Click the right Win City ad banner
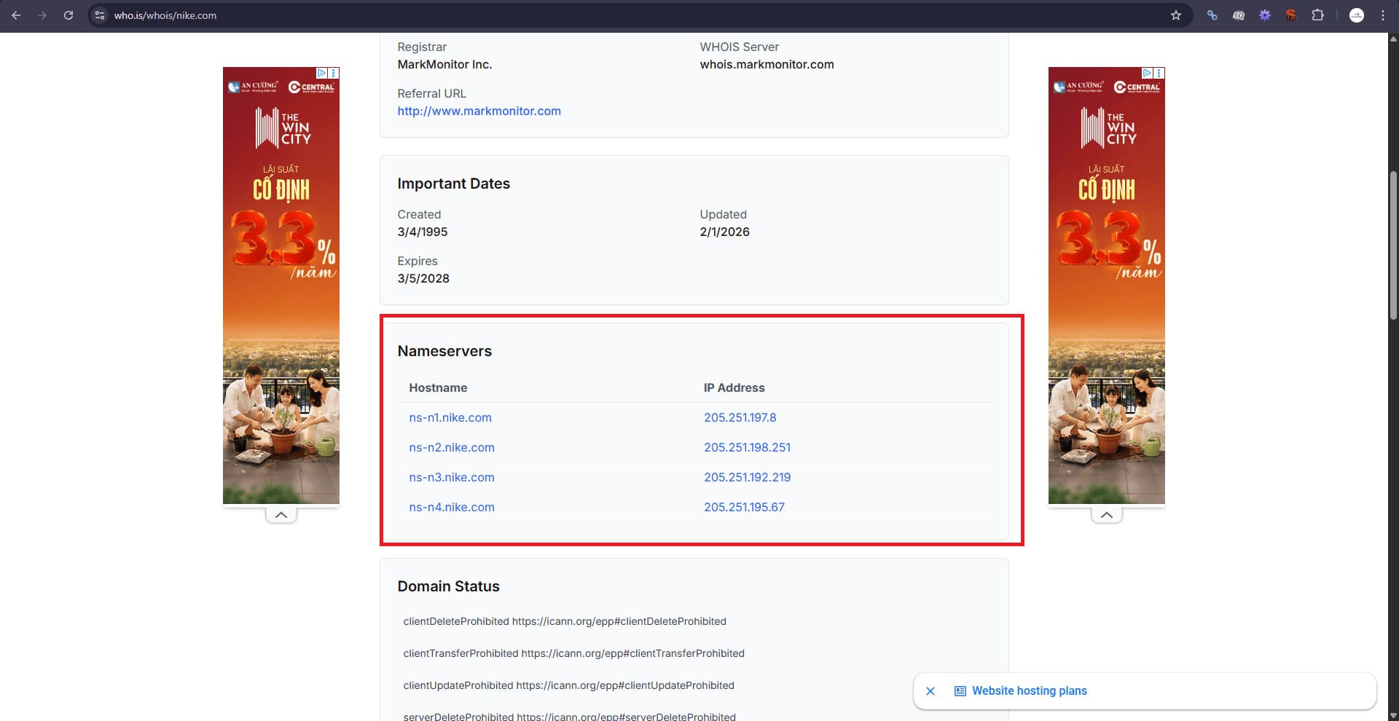This screenshot has width=1399, height=721. (x=1106, y=285)
